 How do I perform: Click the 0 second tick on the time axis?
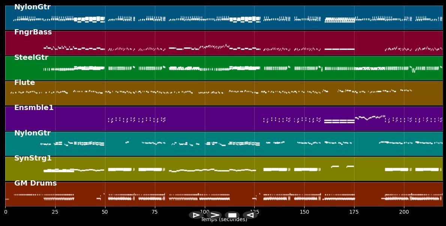tap(5, 212)
